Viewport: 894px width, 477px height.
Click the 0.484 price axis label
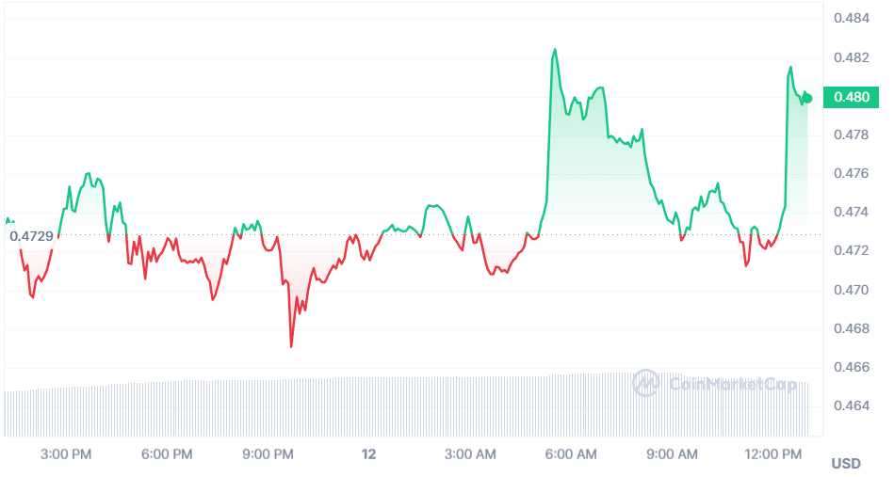click(851, 19)
